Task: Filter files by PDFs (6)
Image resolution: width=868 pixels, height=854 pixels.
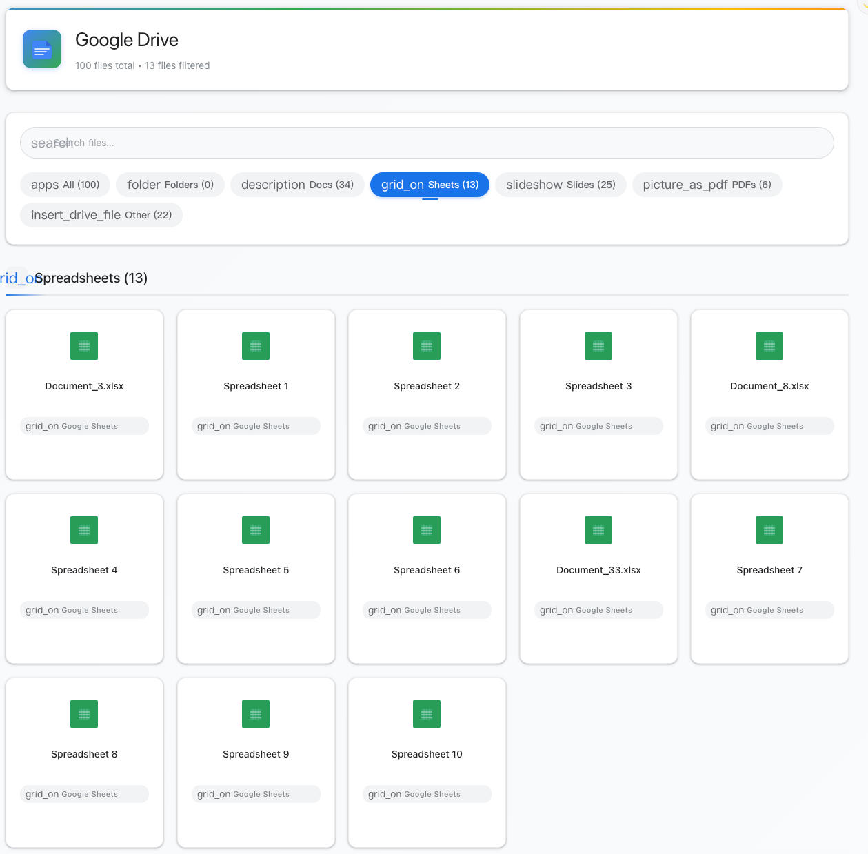Action: pyautogui.click(x=707, y=185)
